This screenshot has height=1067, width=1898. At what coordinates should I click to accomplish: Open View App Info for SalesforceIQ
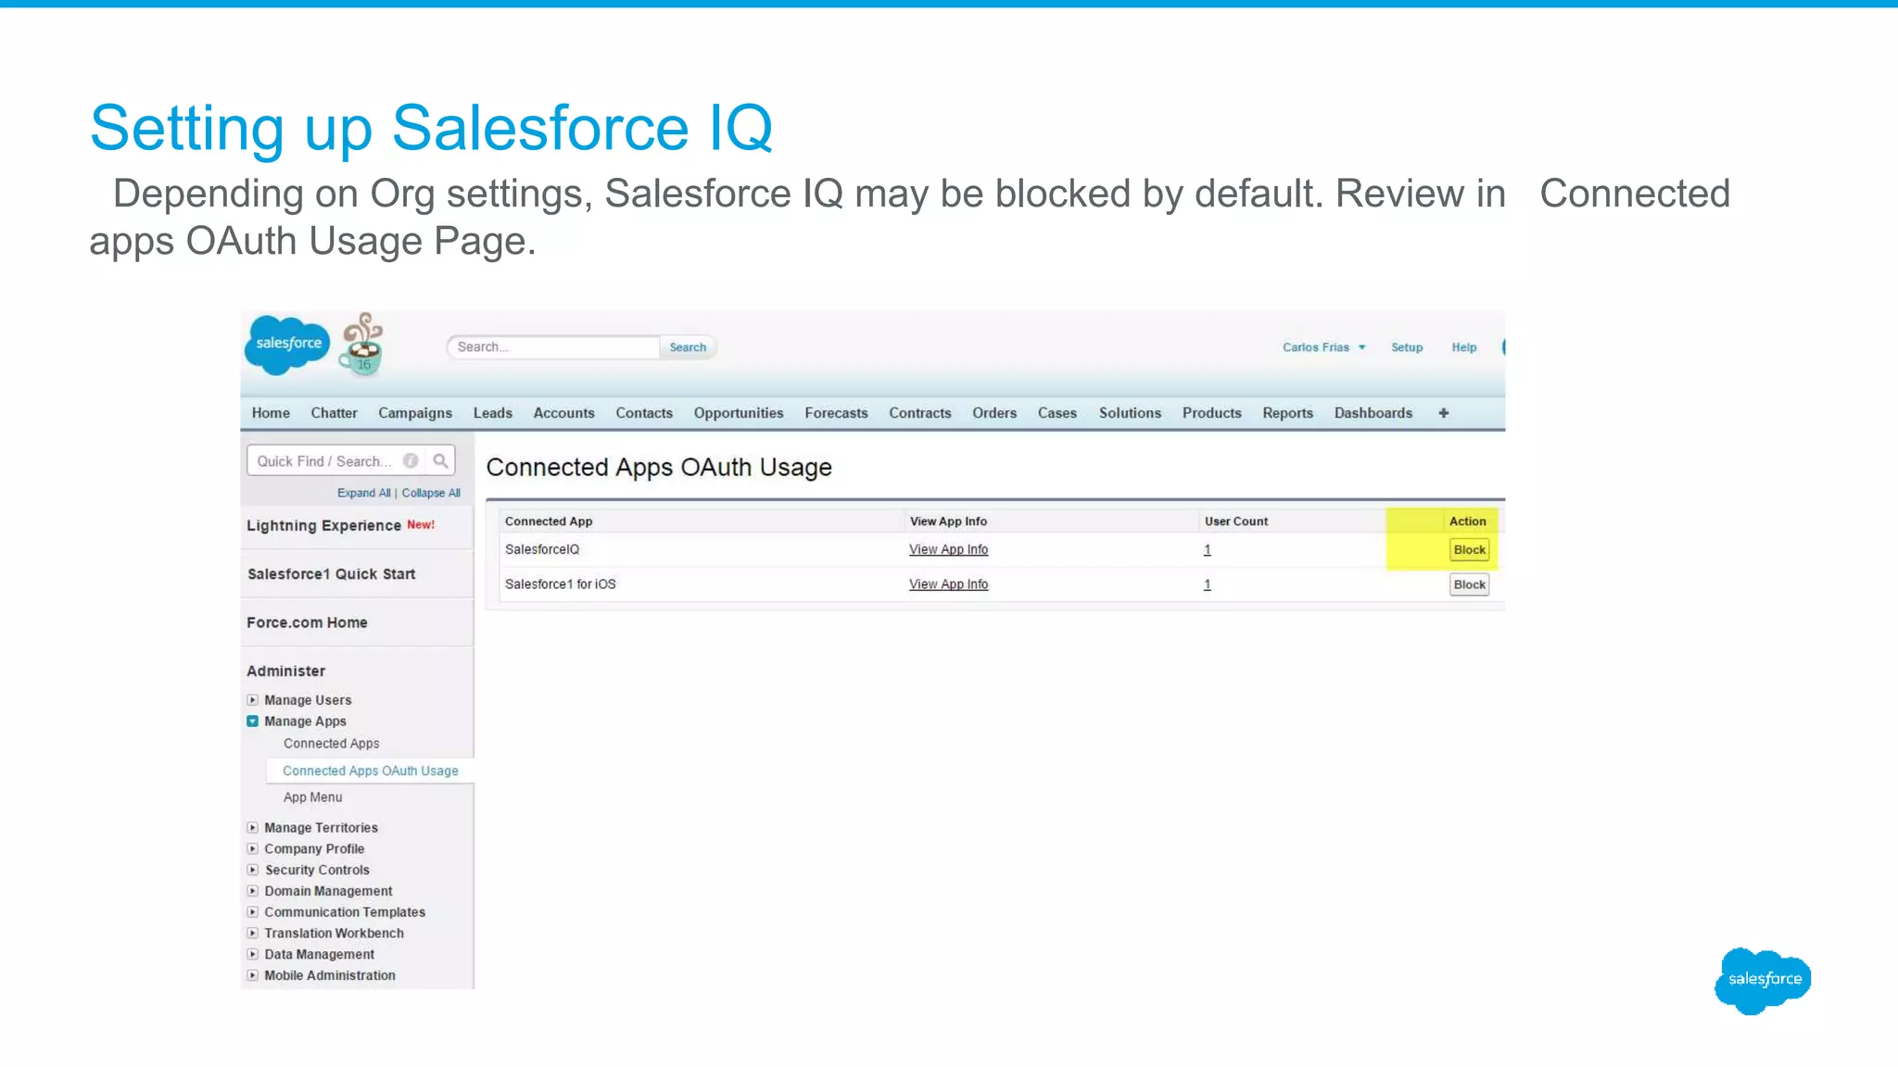tap(948, 549)
